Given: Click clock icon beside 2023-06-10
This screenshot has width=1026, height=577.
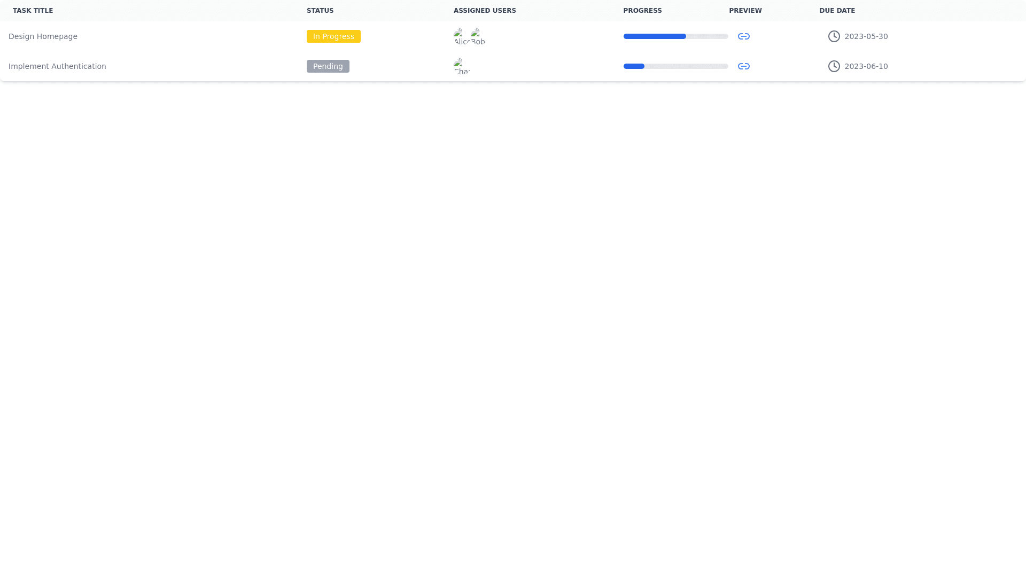Looking at the screenshot, I should 834,66.
